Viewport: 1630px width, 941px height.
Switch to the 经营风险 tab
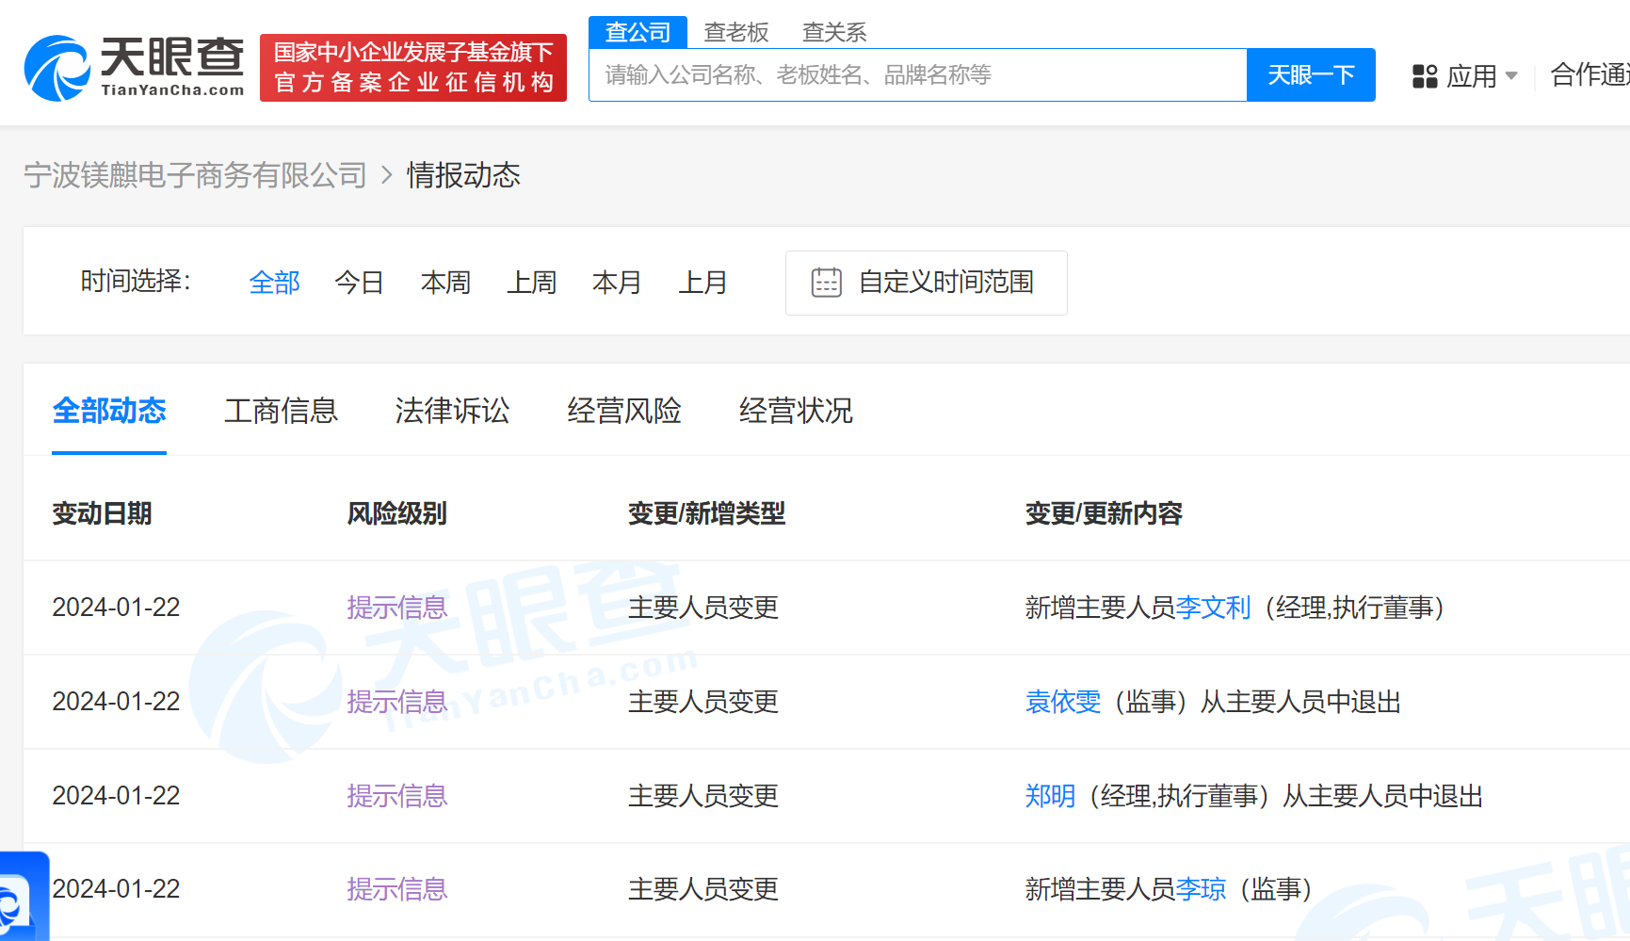[x=624, y=411]
